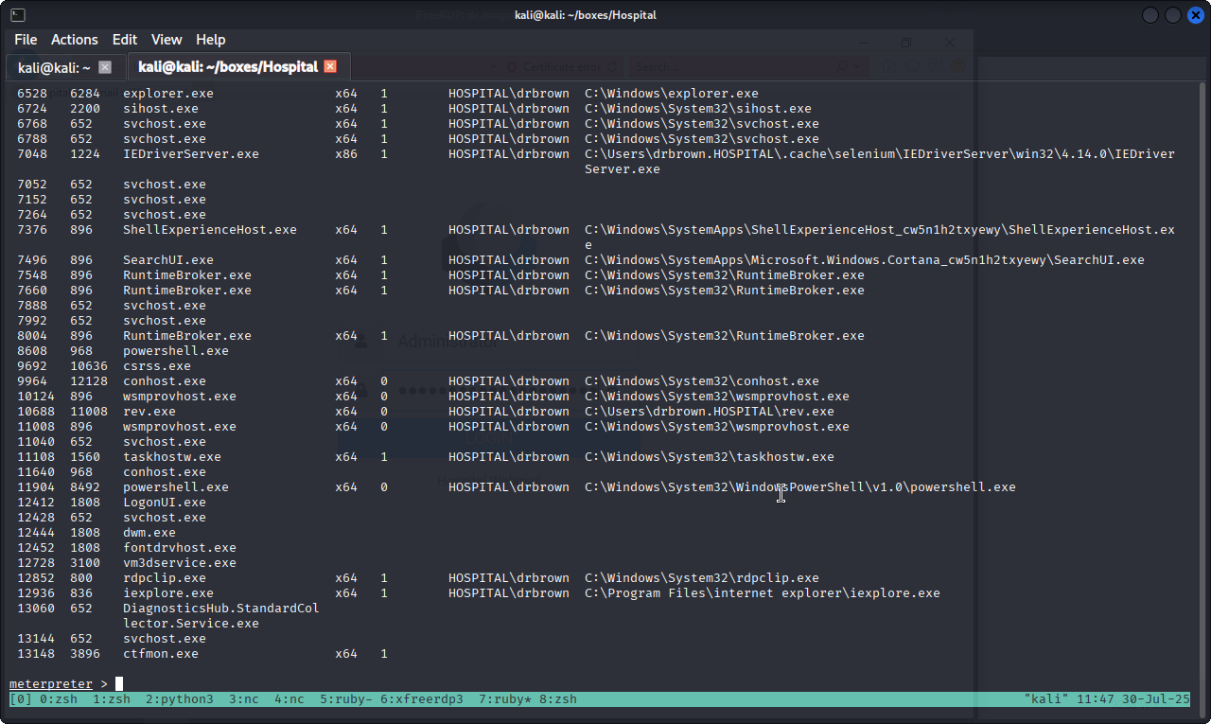Viewport: 1211px width, 724px height.
Task: Click the parent PID "8492"
Action: [x=85, y=487]
